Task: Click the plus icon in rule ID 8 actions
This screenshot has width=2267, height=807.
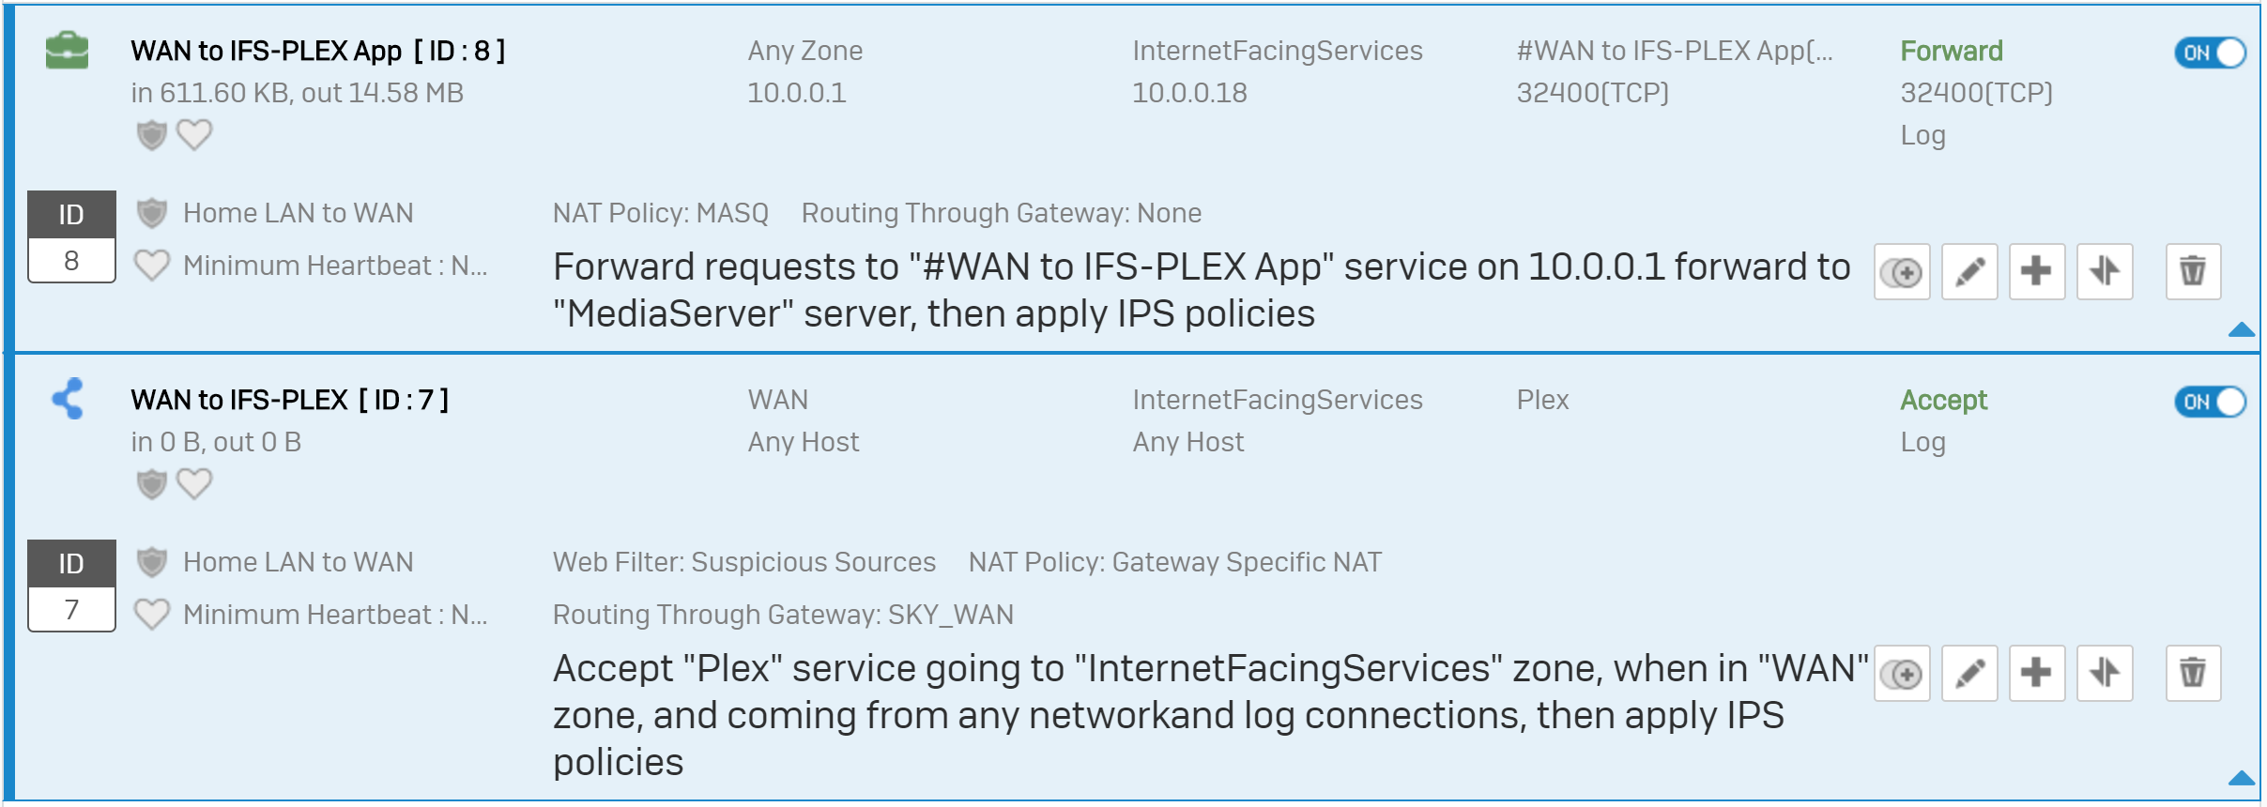Action: [x=2037, y=272]
